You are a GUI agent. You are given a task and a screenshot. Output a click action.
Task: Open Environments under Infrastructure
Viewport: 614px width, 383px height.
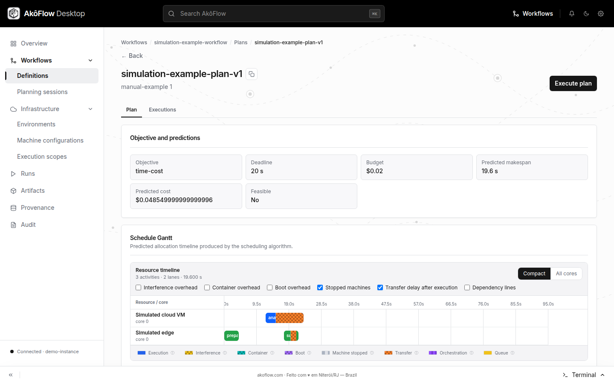tap(52, 124)
